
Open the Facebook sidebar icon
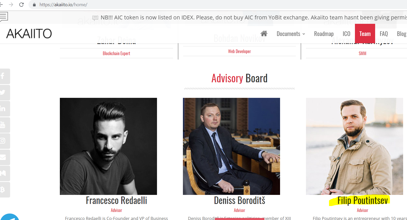(x=4, y=76)
